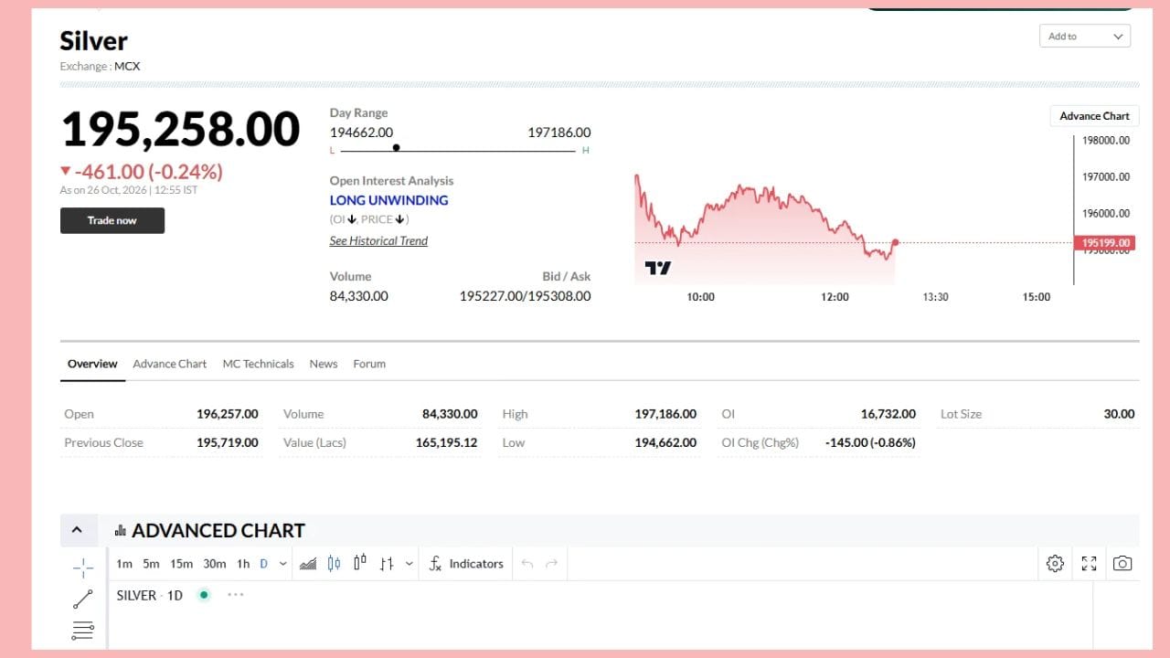Viewport: 1170px width, 658px height.
Task: Select the crosshair cursor tool
Action: [x=83, y=568]
